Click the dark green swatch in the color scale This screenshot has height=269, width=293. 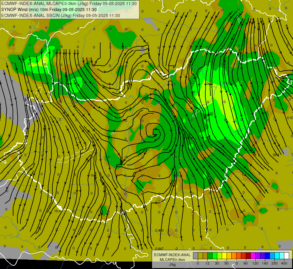(x=210, y=256)
